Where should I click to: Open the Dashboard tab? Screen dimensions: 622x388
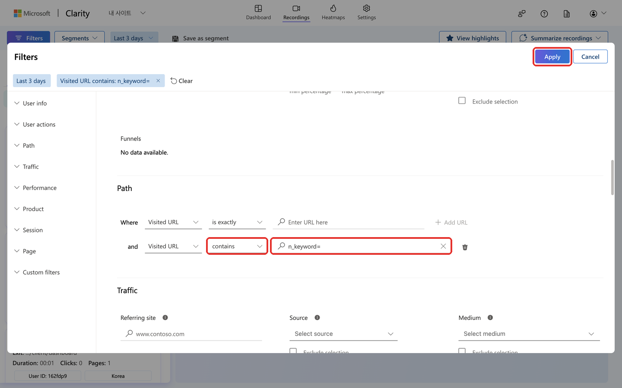[258, 13]
